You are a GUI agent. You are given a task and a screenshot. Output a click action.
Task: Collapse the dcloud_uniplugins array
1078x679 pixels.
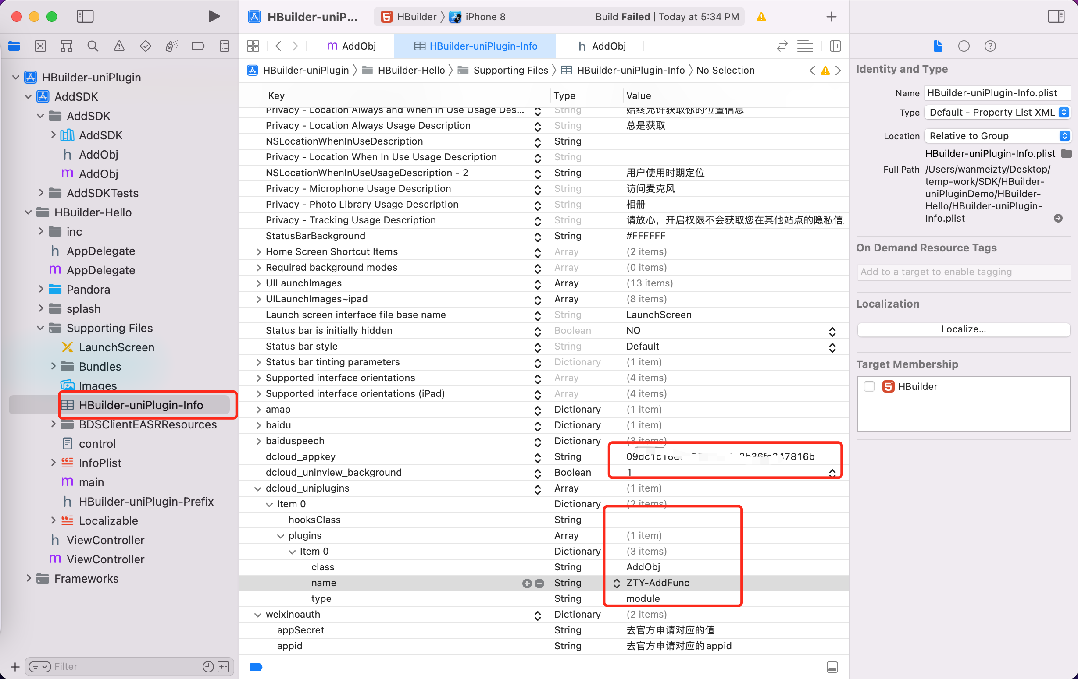click(x=258, y=488)
